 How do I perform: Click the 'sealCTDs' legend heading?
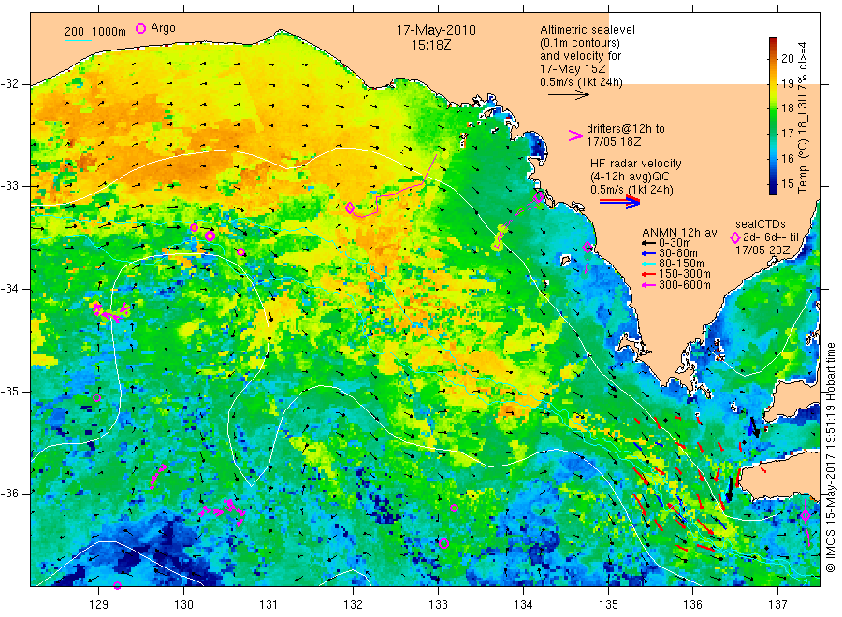(761, 224)
